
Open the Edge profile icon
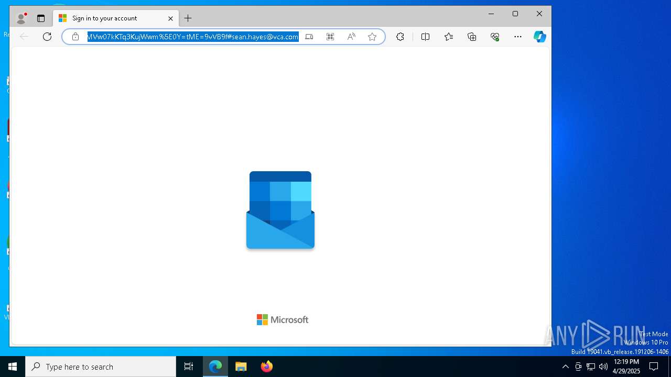click(x=21, y=18)
